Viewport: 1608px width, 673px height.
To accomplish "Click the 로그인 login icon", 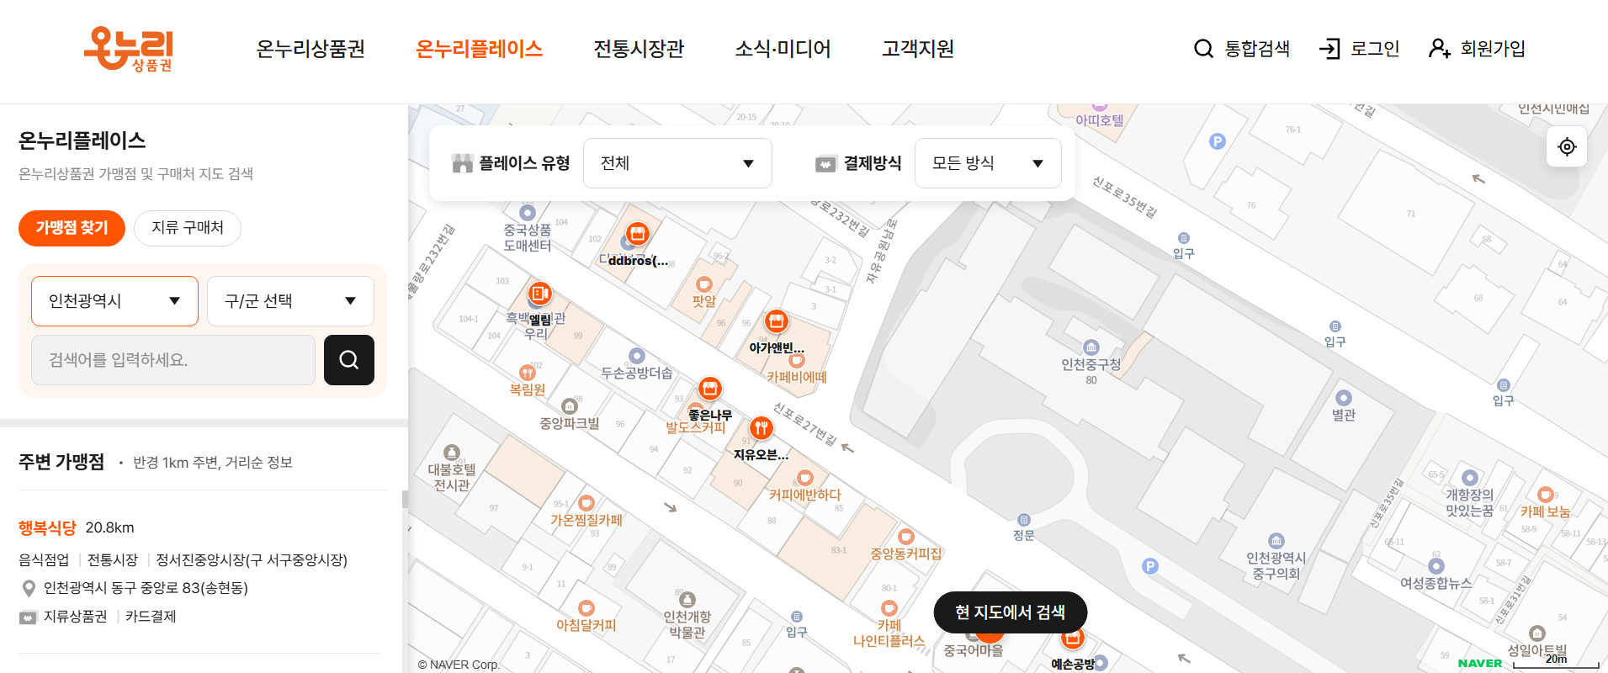I will pos(1329,49).
